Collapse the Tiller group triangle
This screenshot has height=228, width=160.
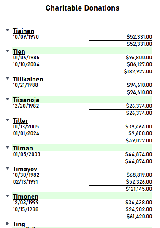tap(8, 120)
